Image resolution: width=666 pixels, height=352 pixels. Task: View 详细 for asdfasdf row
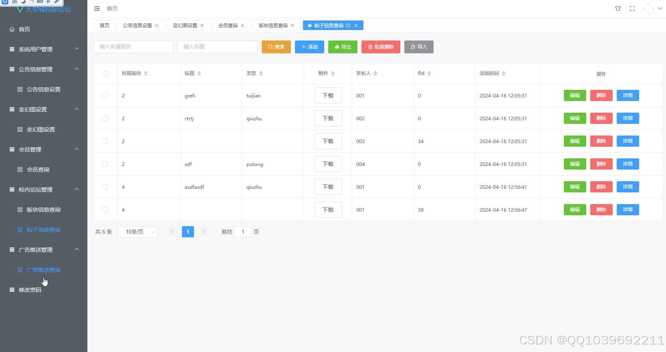point(628,187)
